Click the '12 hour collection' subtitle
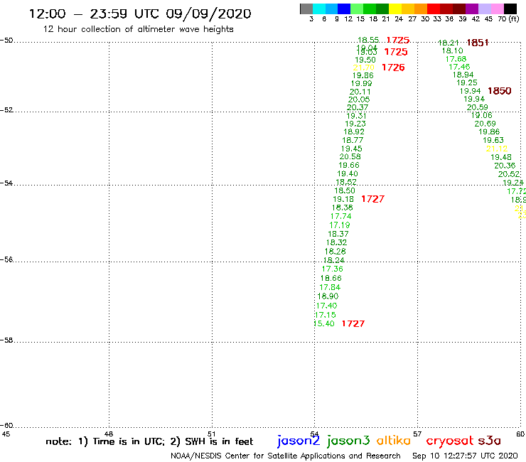The width and height of the screenshot is (526, 462). (138, 29)
